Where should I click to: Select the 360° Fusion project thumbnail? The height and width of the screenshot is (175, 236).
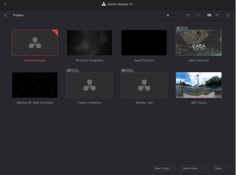click(199, 85)
